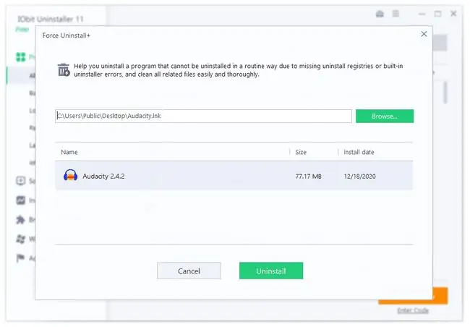Open the Enter Code link
This screenshot has width=470, height=327.
pos(413,310)
